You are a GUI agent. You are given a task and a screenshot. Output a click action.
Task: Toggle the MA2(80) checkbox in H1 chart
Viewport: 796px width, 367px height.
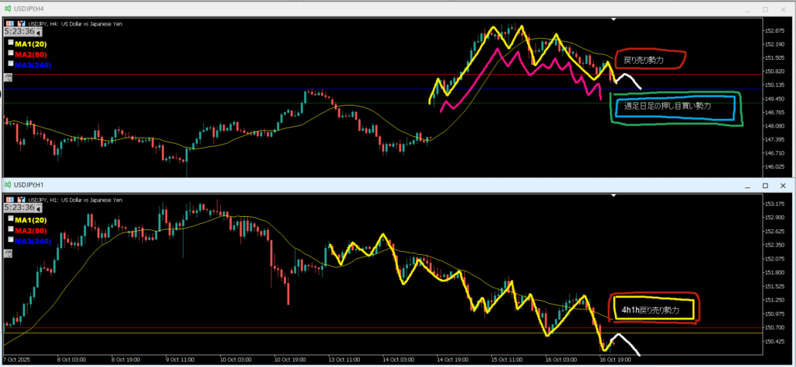11,229
